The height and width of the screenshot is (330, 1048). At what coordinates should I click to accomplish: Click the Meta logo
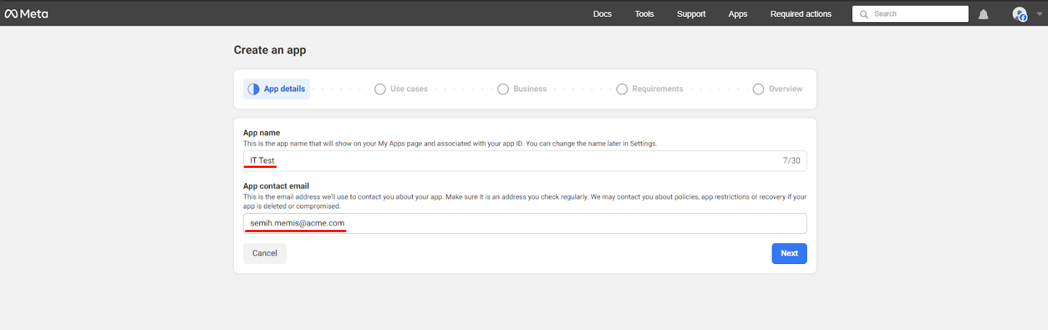tap(26, 14)
